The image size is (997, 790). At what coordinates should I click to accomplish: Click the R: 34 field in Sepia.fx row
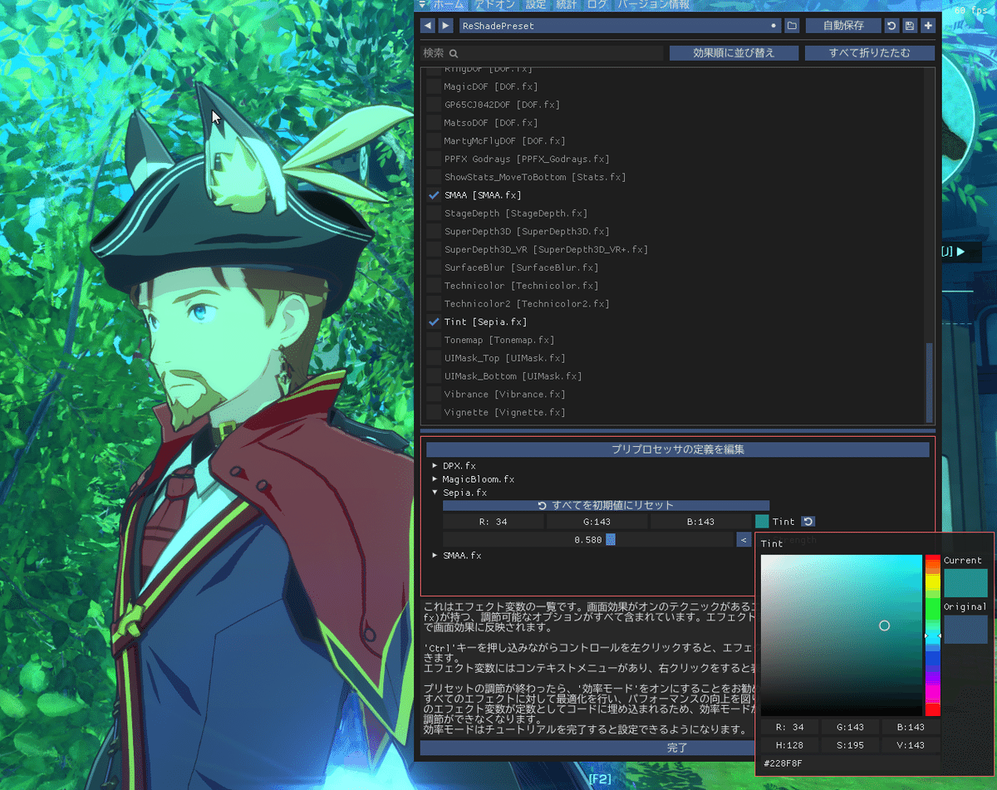tap(494, 522)
